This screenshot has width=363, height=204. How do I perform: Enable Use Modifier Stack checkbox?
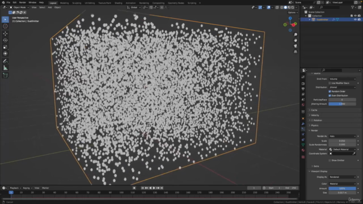tap(330, 83)
